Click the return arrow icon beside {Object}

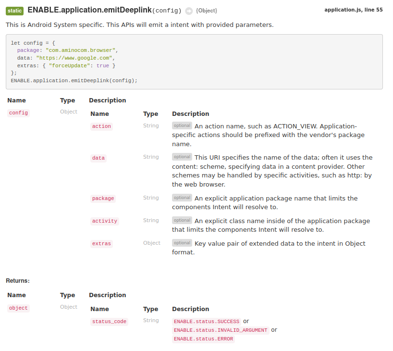click(189, 11)
